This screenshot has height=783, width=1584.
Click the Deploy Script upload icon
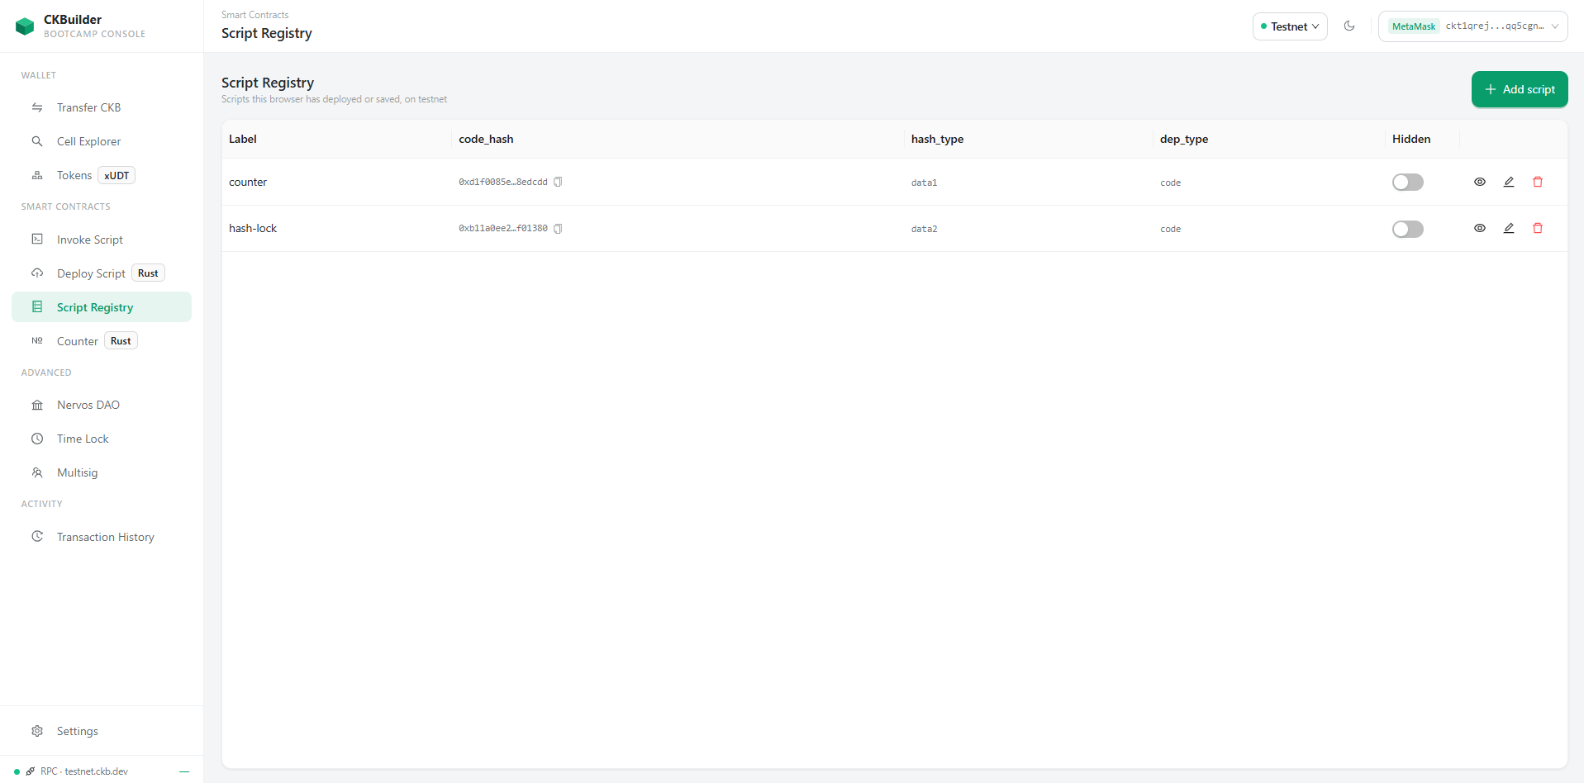point(37,273)
